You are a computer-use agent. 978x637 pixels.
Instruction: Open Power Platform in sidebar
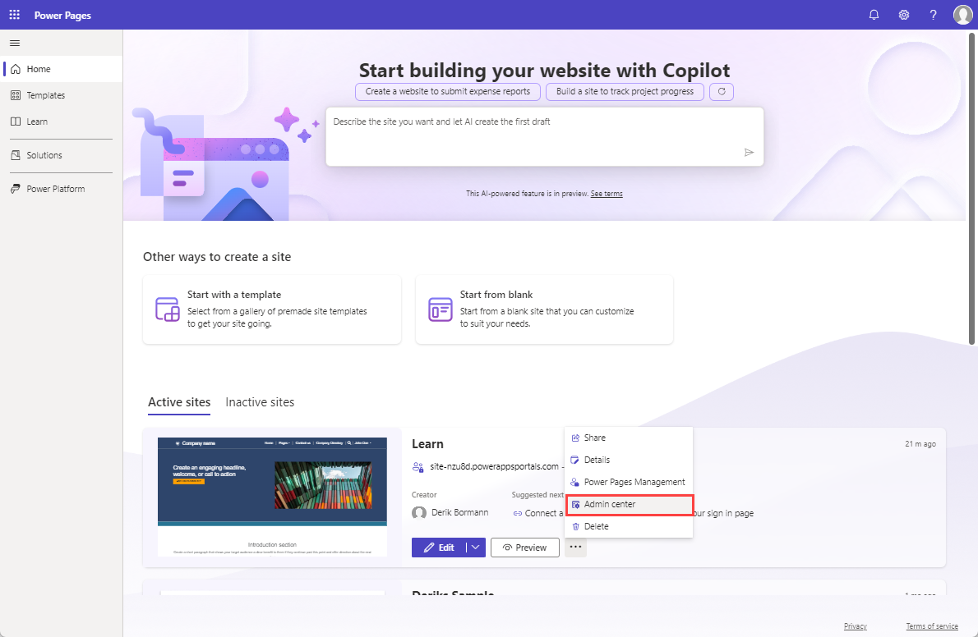(x=61, y=189)
